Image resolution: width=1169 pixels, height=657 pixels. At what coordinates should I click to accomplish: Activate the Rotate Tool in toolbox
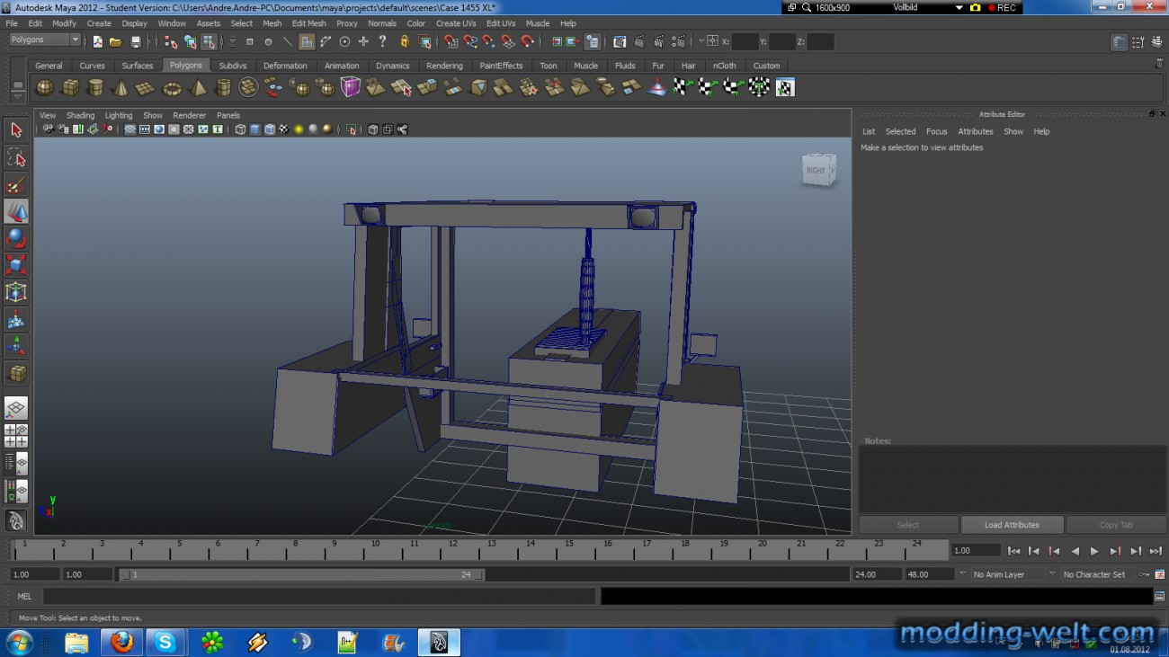click(16, 238)
